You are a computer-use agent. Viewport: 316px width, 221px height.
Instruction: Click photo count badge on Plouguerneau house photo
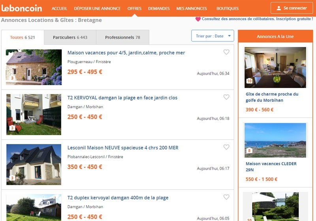[x=12, y=78]
